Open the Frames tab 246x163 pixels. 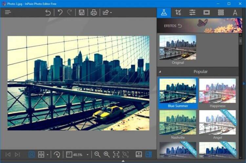point(206,12)
